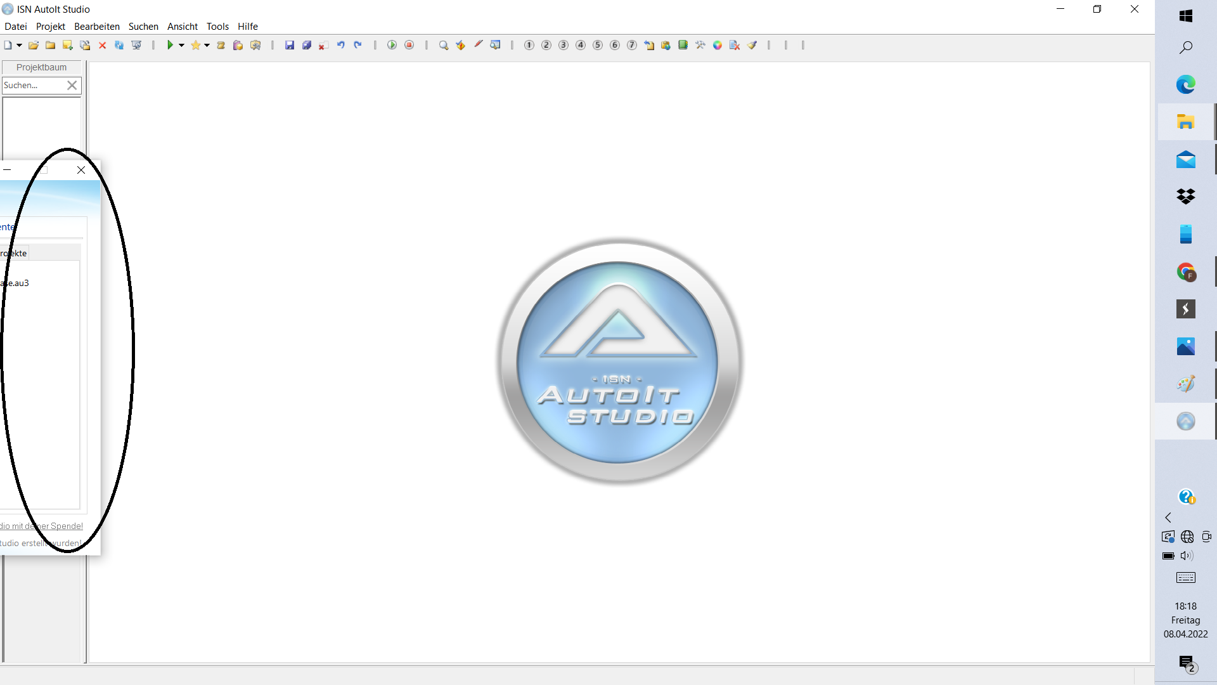Click the Projektbaum panel header
Image resolution: width=1217 pixels, height=685 pixels.
point(41,67)
